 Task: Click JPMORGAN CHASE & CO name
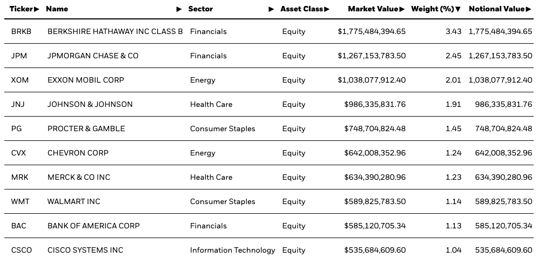93,56
